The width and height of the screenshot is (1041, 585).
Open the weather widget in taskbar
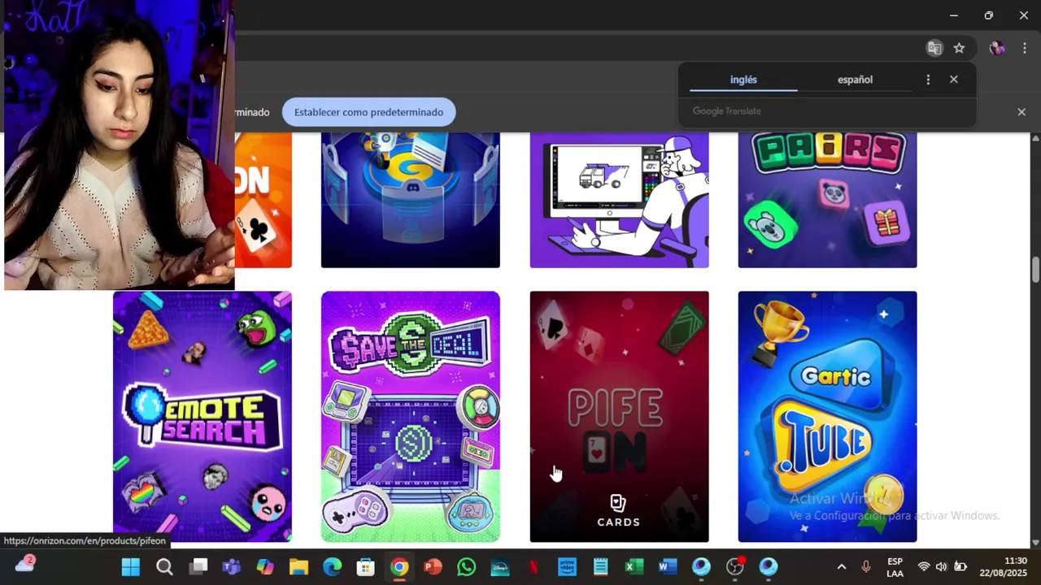(x=24, y=565)
